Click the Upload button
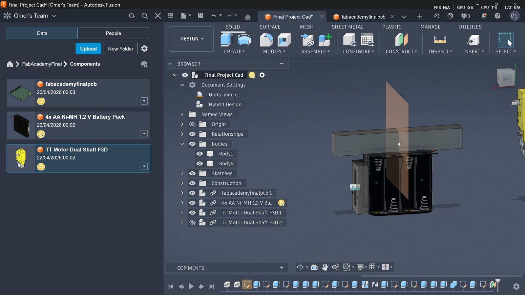The image size is (525, 295). click(88, 49)
